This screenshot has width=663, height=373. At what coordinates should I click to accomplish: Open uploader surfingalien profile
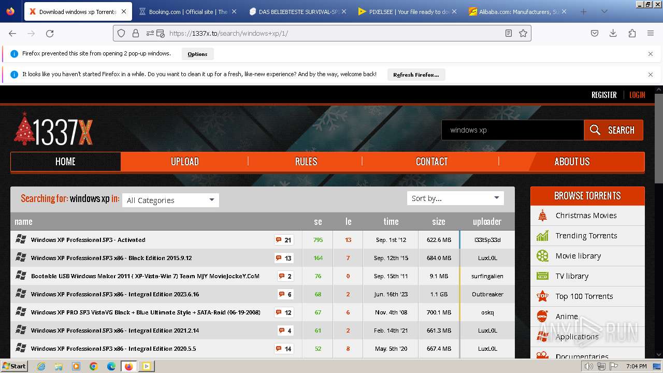point(487,276)
